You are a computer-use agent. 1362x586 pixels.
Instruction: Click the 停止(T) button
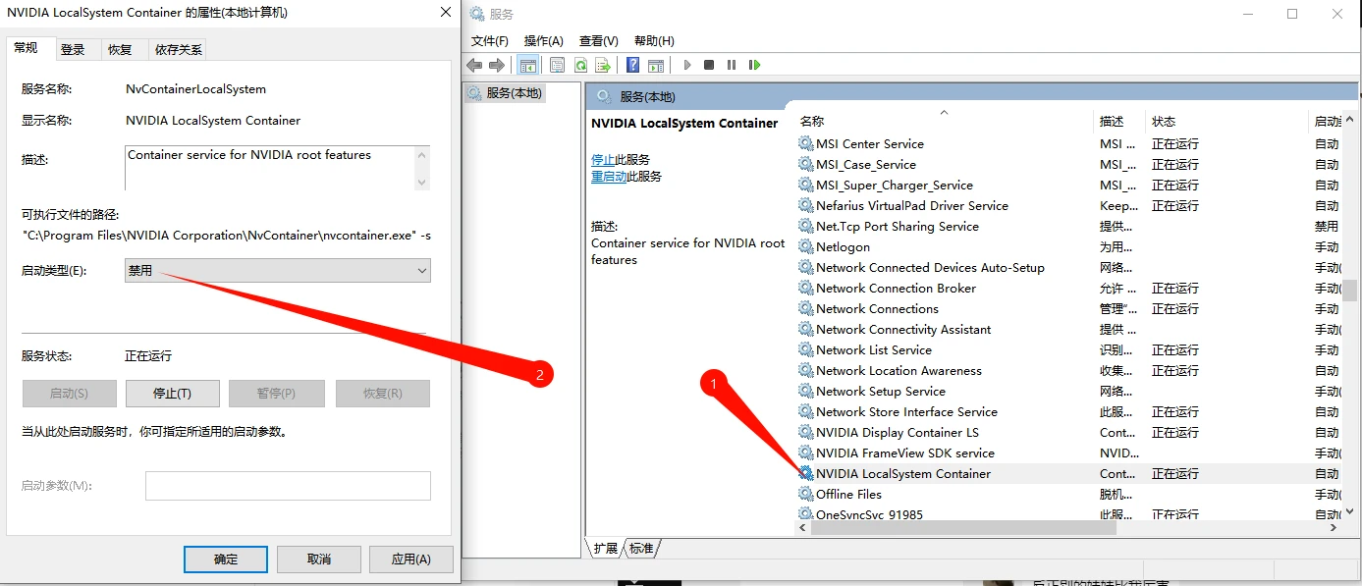[172, 394]
